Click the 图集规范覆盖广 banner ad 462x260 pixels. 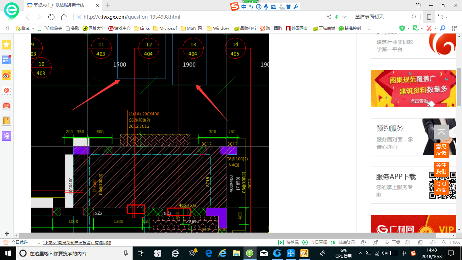click(x=413, y=88)
